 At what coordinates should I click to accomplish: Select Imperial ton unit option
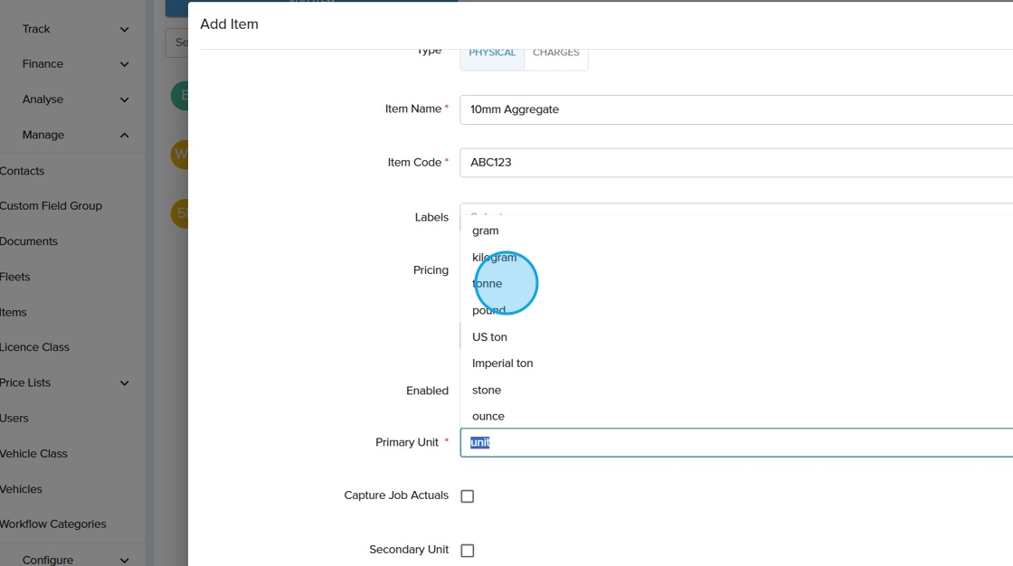[503, 363]
